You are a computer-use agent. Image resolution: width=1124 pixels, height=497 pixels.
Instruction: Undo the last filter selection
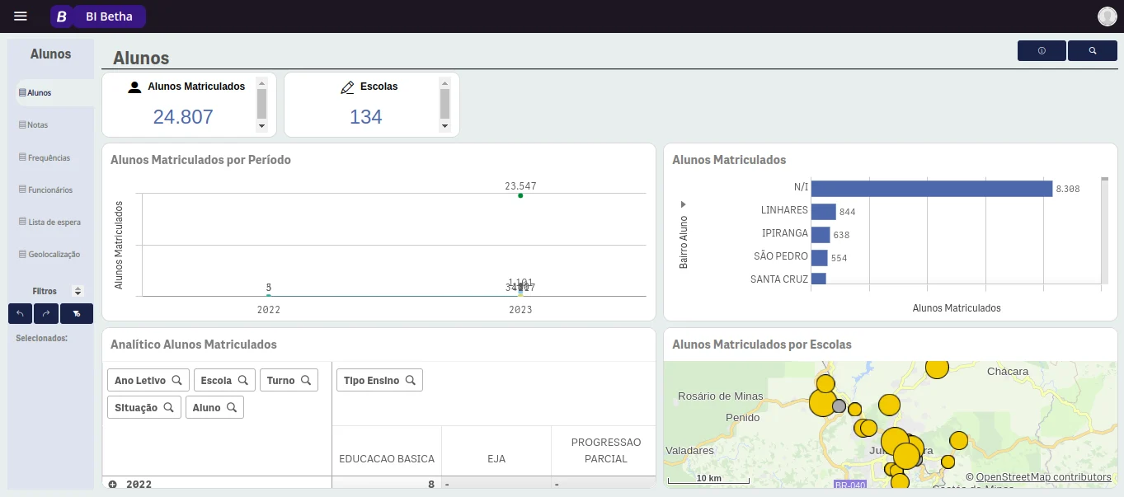(x=20, y=313)
